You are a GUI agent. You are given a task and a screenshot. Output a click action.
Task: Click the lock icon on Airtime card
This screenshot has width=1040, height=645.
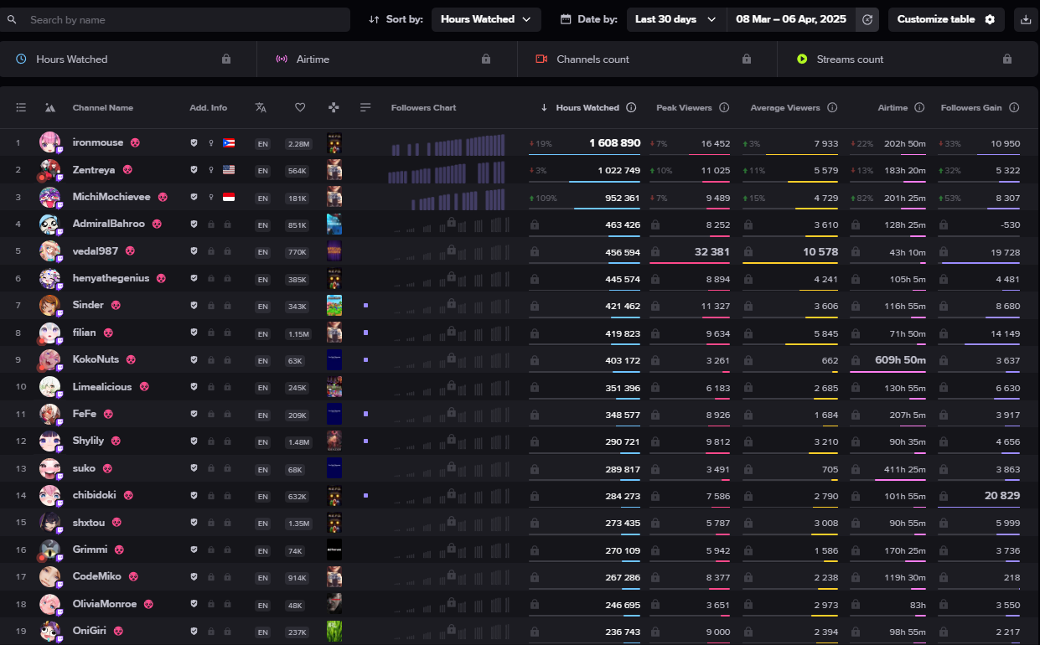[486, 59]
